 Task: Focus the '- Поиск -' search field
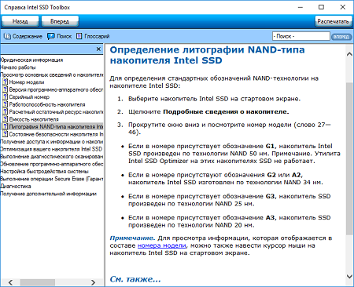click(301, 36)
